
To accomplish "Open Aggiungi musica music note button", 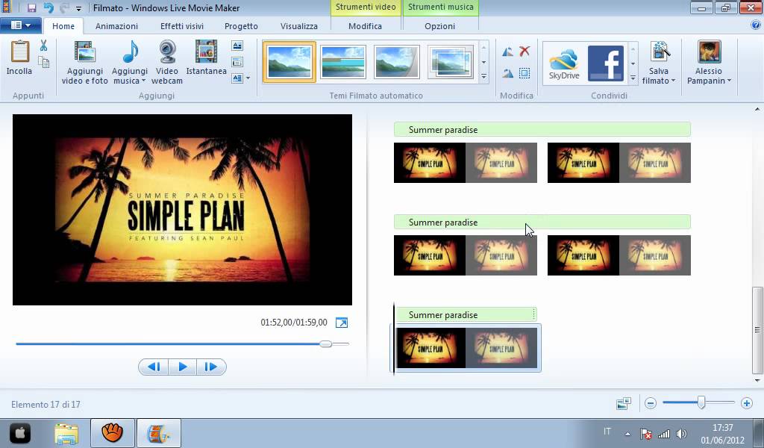I will [130, 53].
